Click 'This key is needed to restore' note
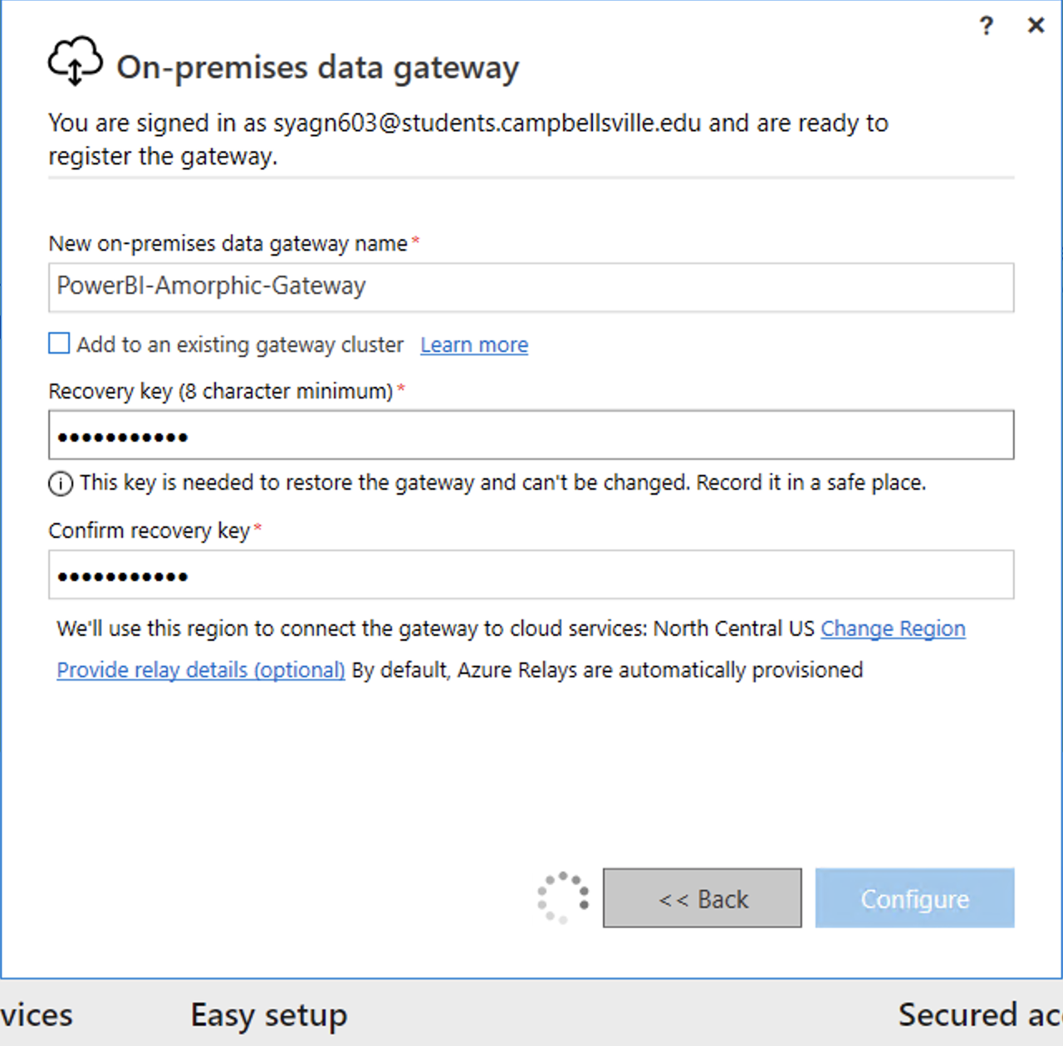Image resolution: width=1063 pixels, height=1046 pixels. [x=502, y=482]
